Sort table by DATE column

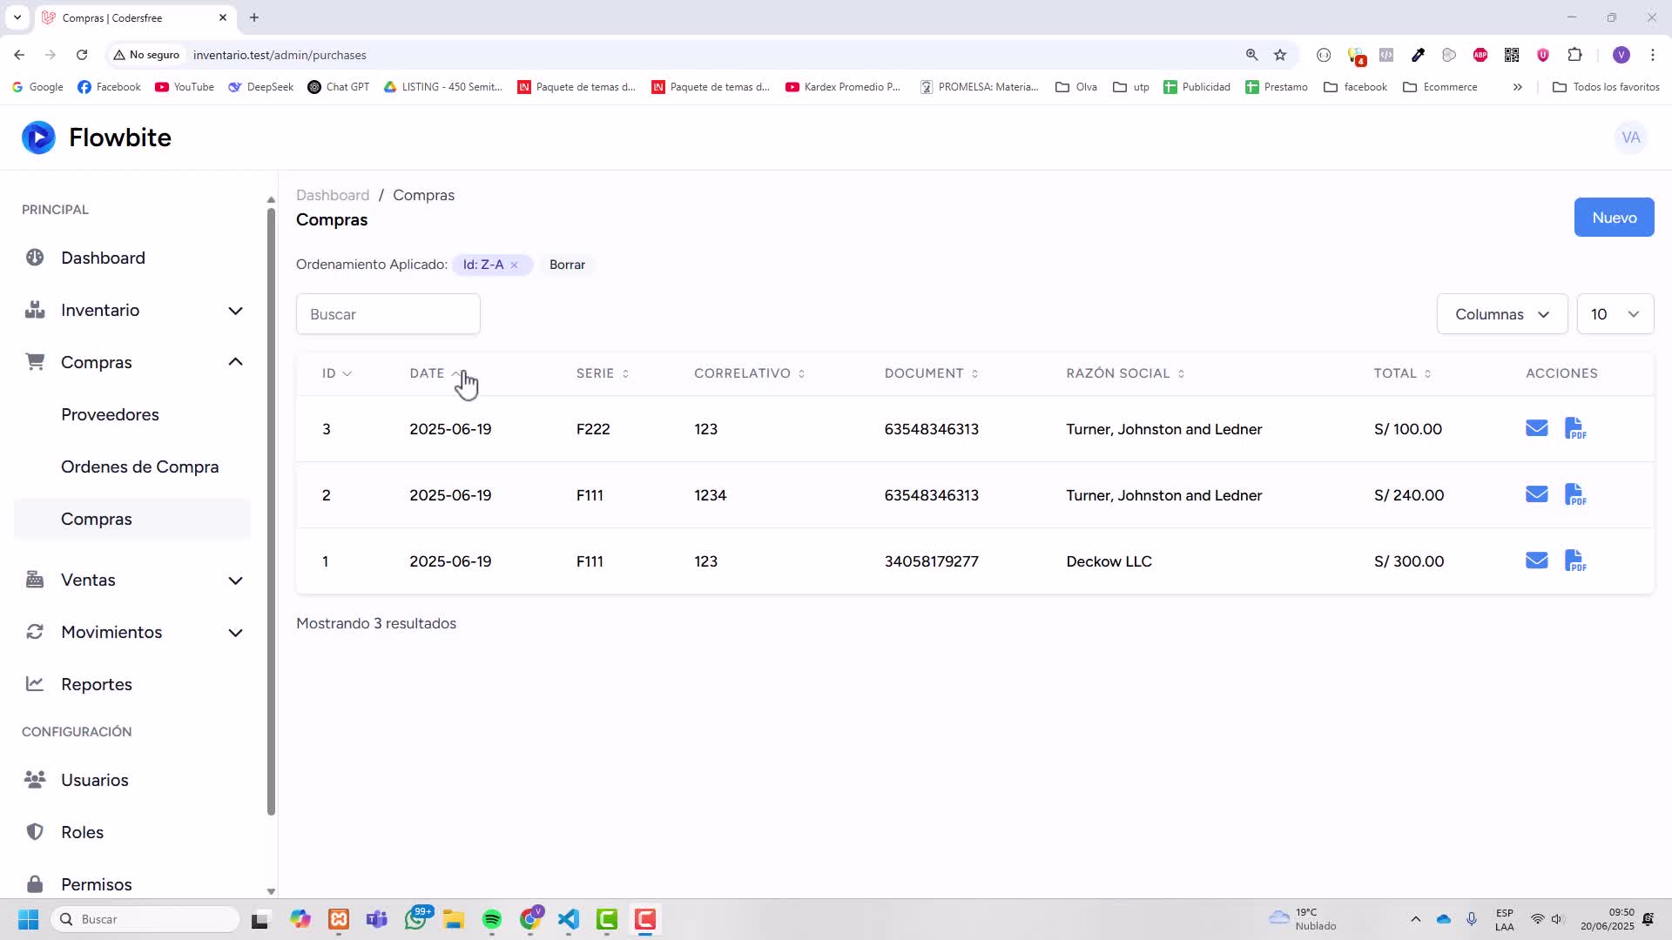[435, 373]
